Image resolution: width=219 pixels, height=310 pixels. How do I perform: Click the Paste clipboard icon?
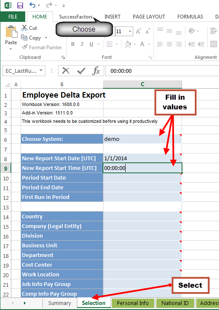click(11, 32)
